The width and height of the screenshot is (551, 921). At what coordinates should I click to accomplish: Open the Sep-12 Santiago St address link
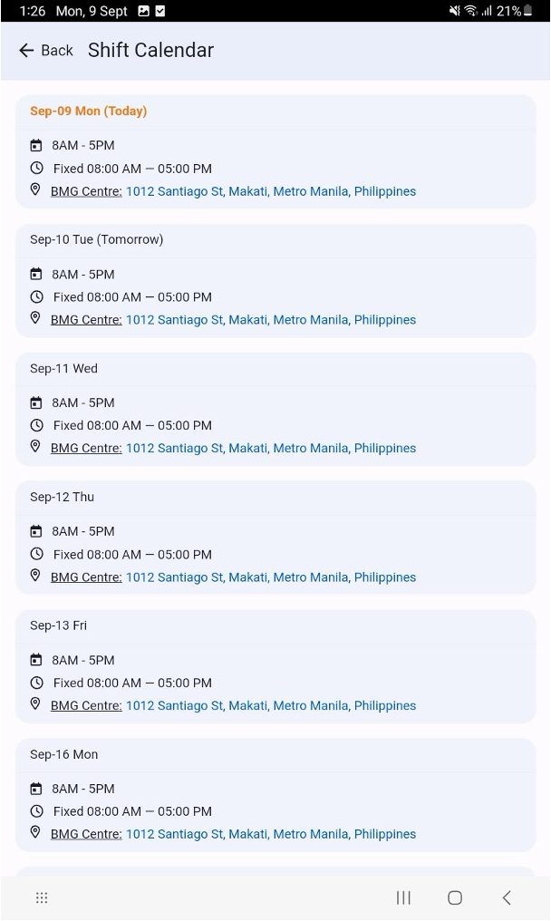pyautogui.click(x=270, y=577)
